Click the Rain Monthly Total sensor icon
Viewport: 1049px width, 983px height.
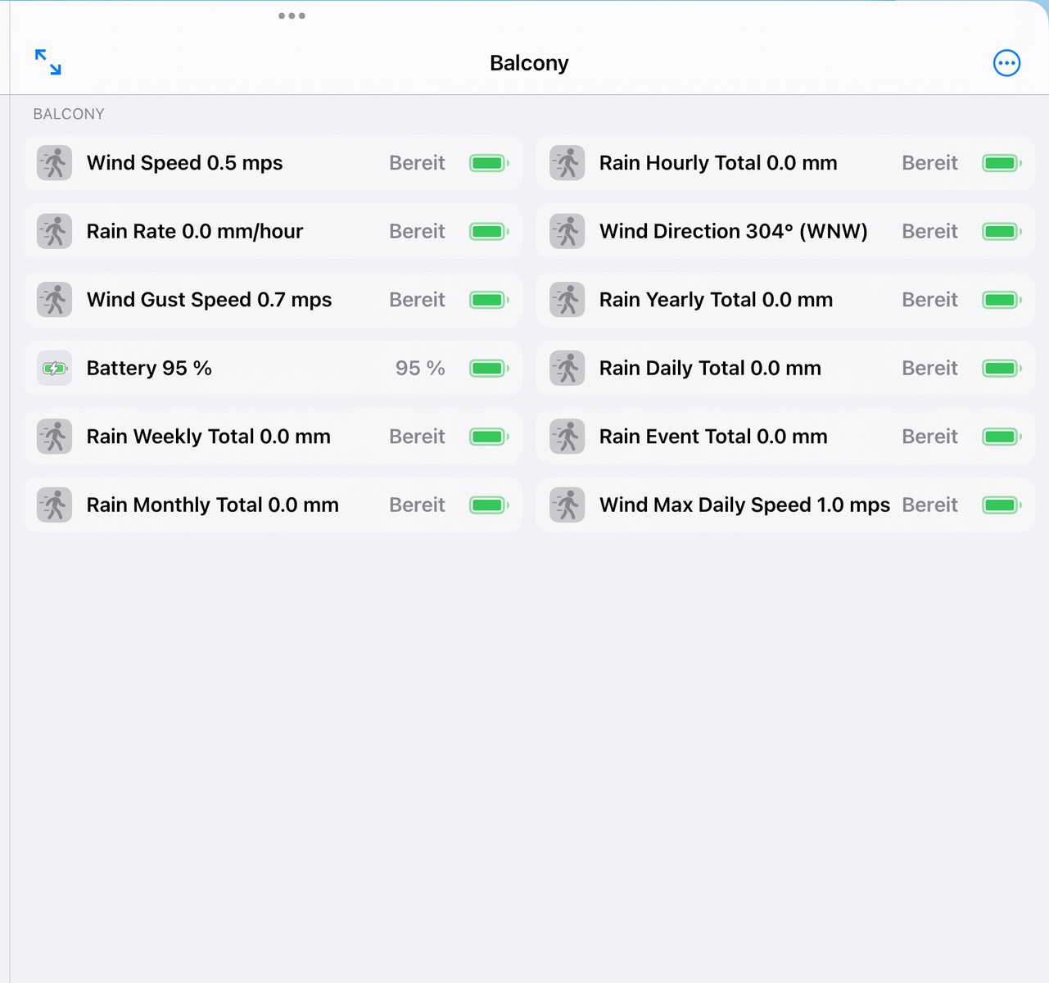(x=55, y=505)
